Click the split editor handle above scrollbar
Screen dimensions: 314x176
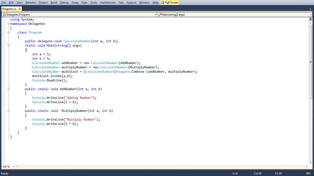311,19
